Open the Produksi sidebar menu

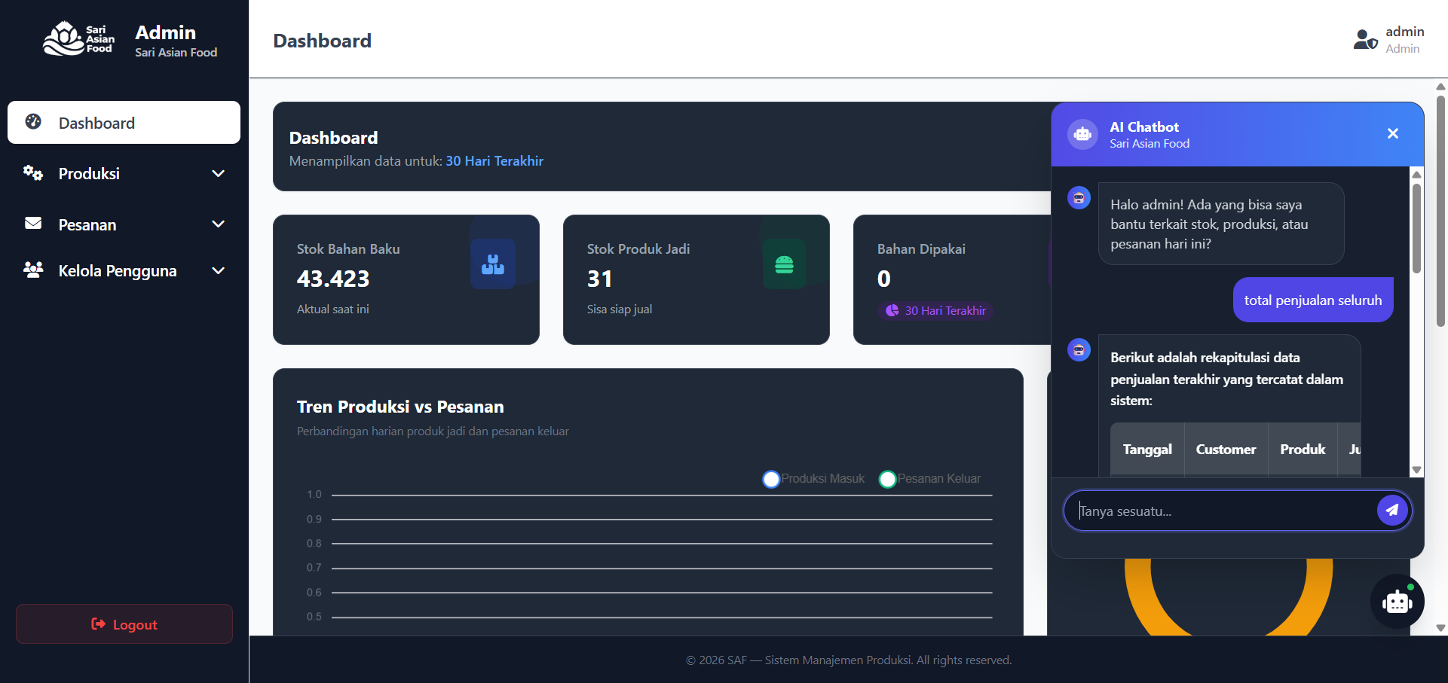124,173
